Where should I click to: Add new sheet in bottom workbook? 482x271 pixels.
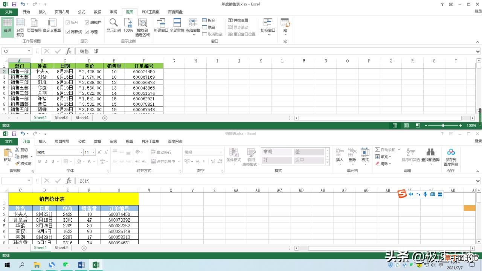click(x=84, y=248)
